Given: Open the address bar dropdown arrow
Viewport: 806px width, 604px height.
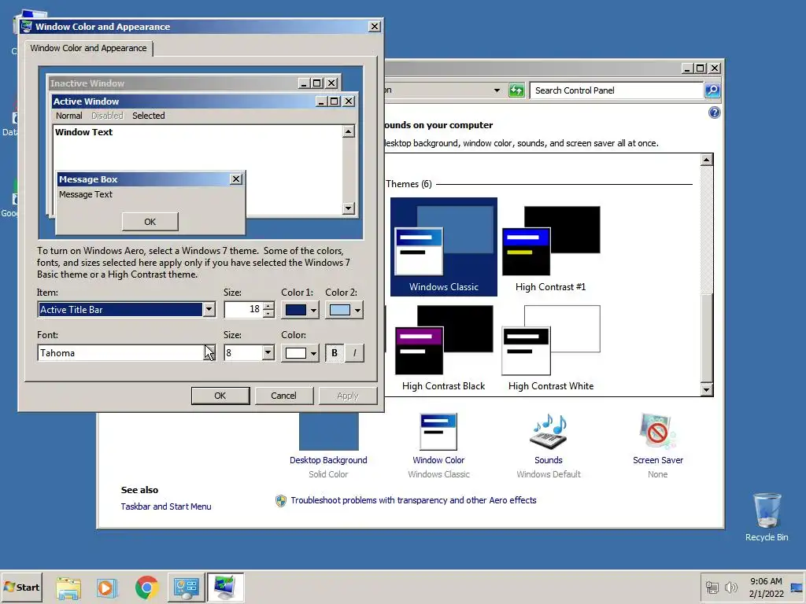Looking at the screenshot, I should click(x=497, y=90).
